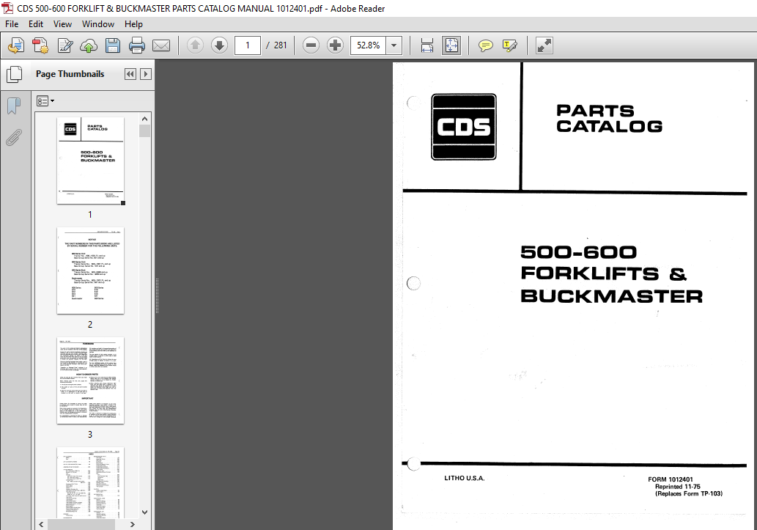Click thumbnail pane scroll right arrow
757x530 pixels.
[133, 524]
